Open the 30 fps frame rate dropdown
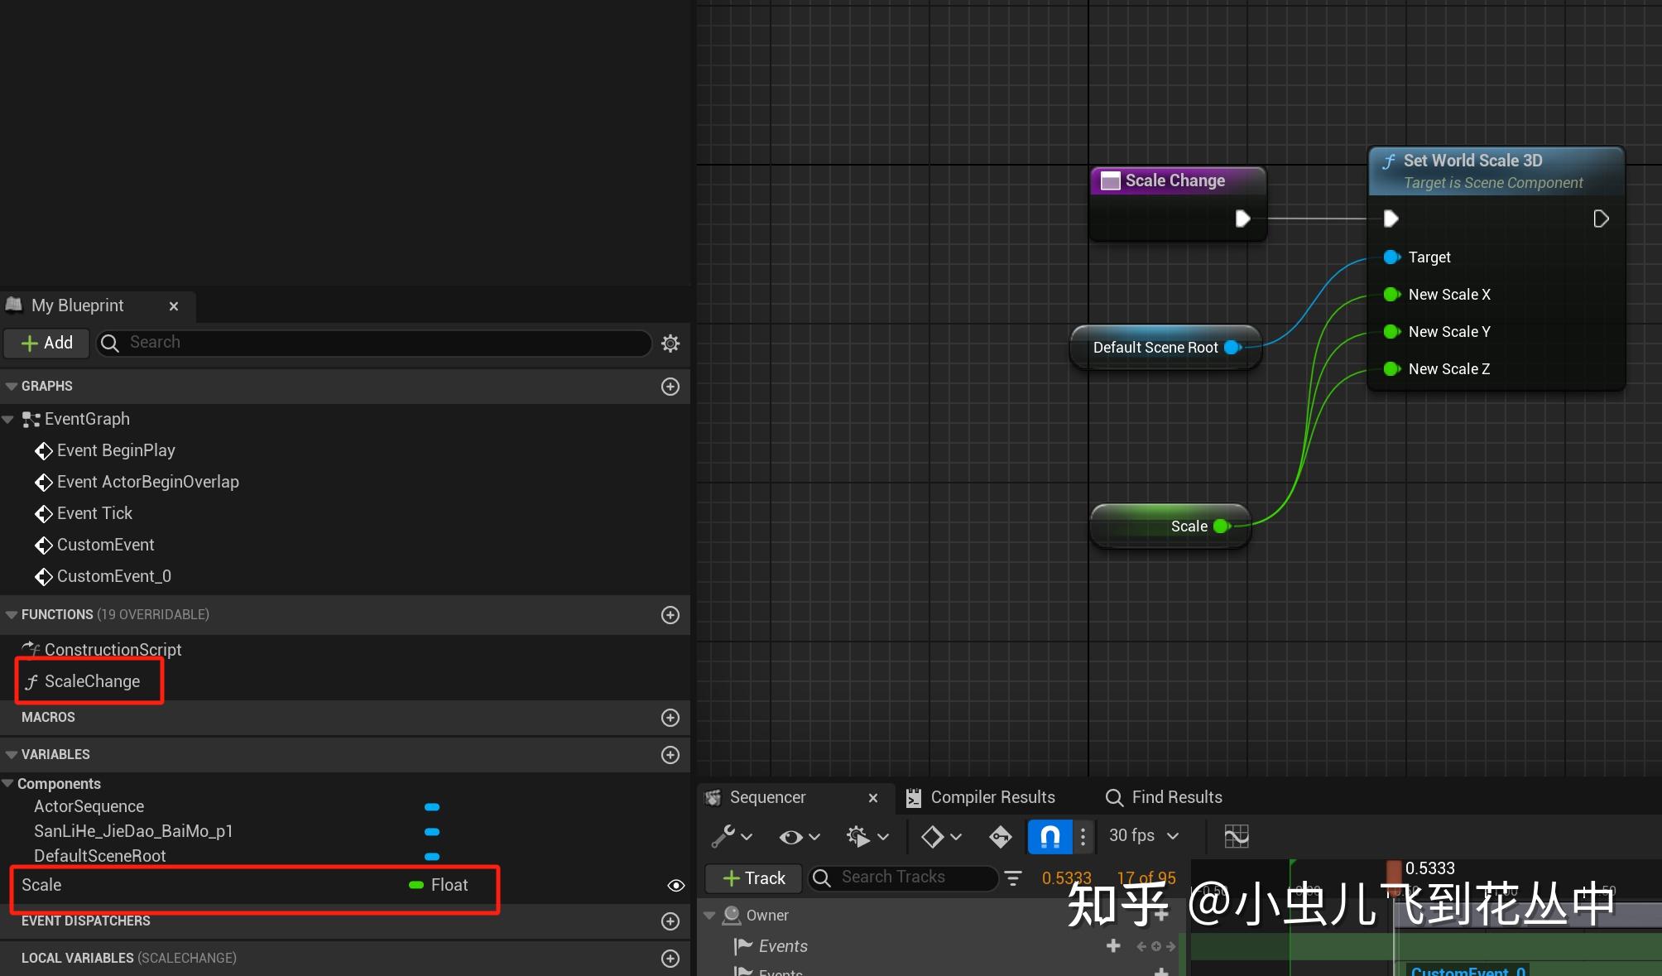The image size is (1662, 976). (x=1142, y=836)
